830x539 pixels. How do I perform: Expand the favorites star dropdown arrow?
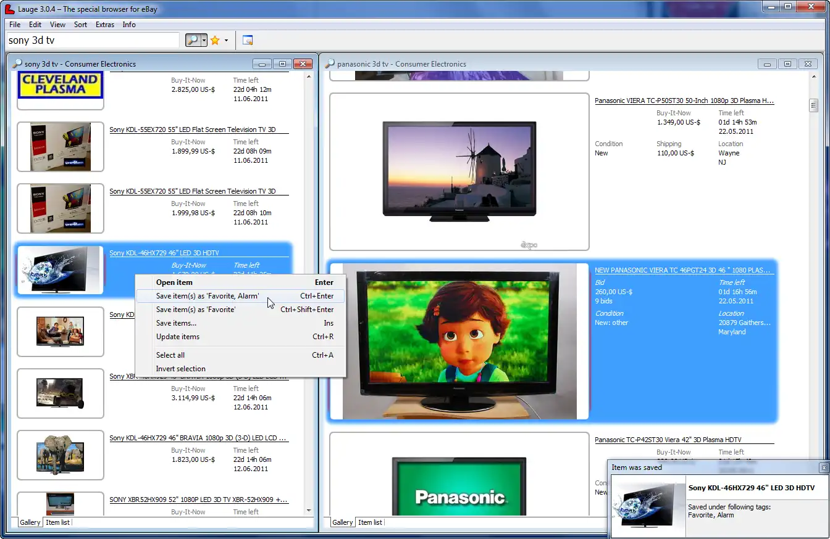pyautogui.click(x=226, y=40)
